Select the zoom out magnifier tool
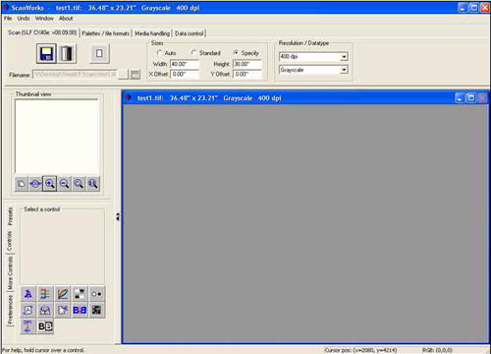This screenshot has height=354, width=491. (64, 184)
